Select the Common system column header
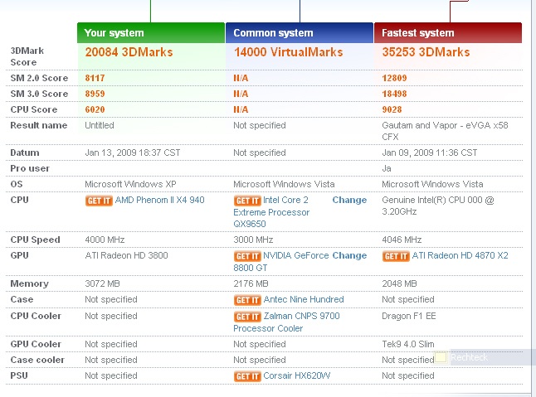Image resolution: width=536 pixels, height=397 pixels. (x=300, y=33)
